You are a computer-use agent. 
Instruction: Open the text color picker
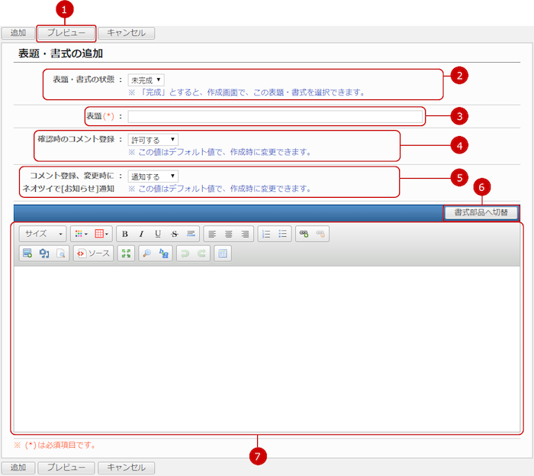point(80,234)
